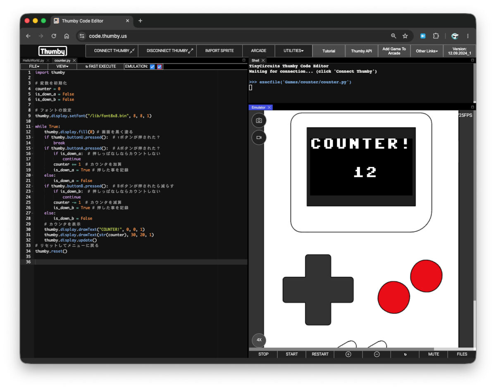Click the emulator's lower red button
Image resolution: width=496 pixels, height=390 pixels.
coord(393,297)
